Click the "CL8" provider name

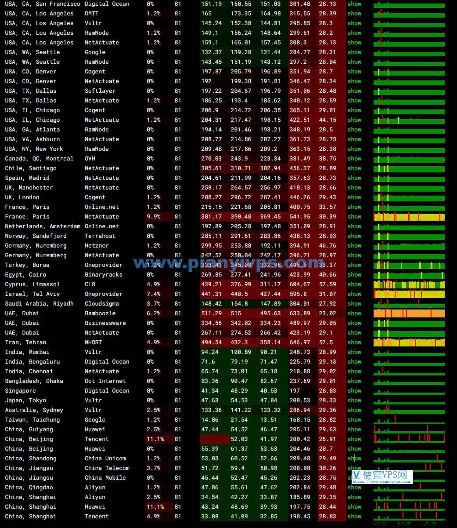point(90,284)
